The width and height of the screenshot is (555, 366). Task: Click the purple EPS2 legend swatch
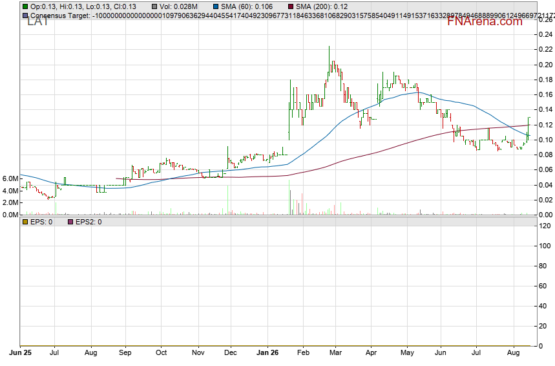pyautogui.click(x=70, y=222)
